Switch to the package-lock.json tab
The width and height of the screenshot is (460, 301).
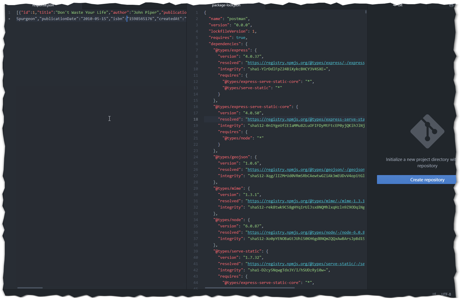(226, 5)
